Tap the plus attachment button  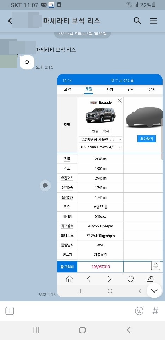pos(10,311)
